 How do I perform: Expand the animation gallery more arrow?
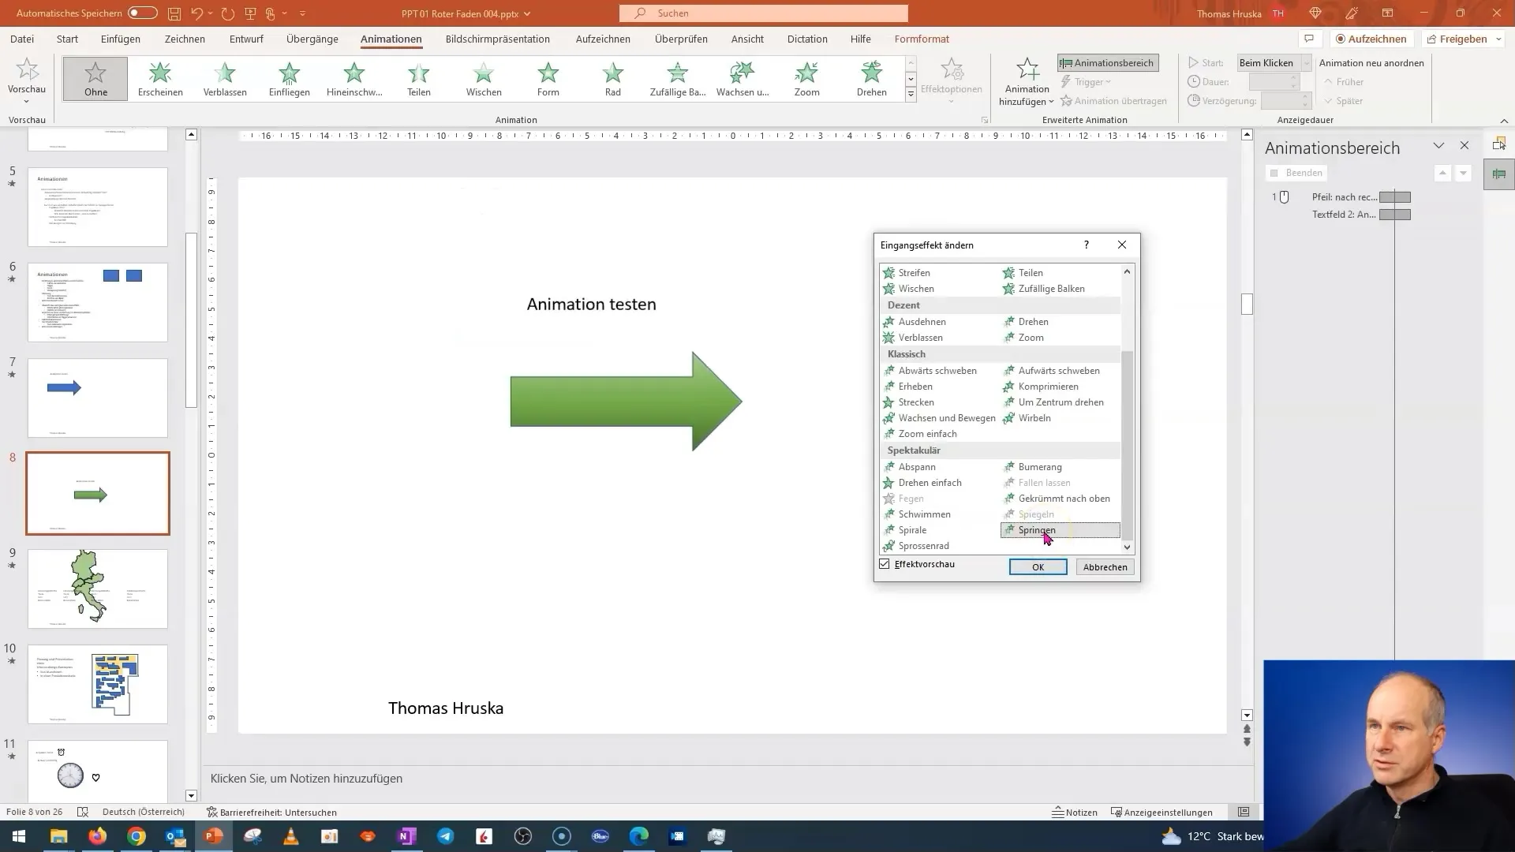(x=911, y=94)
